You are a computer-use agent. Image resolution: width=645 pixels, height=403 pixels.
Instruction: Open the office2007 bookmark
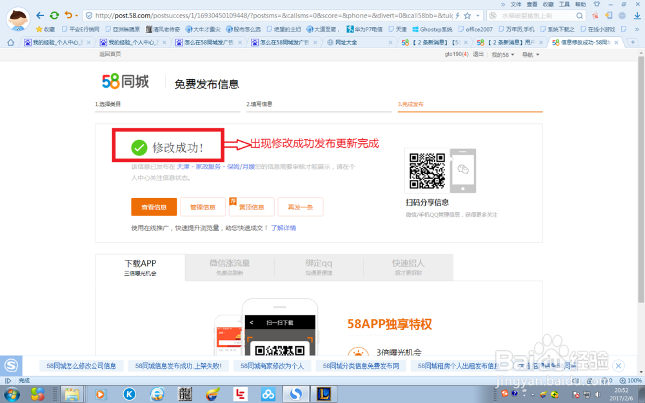475,29
